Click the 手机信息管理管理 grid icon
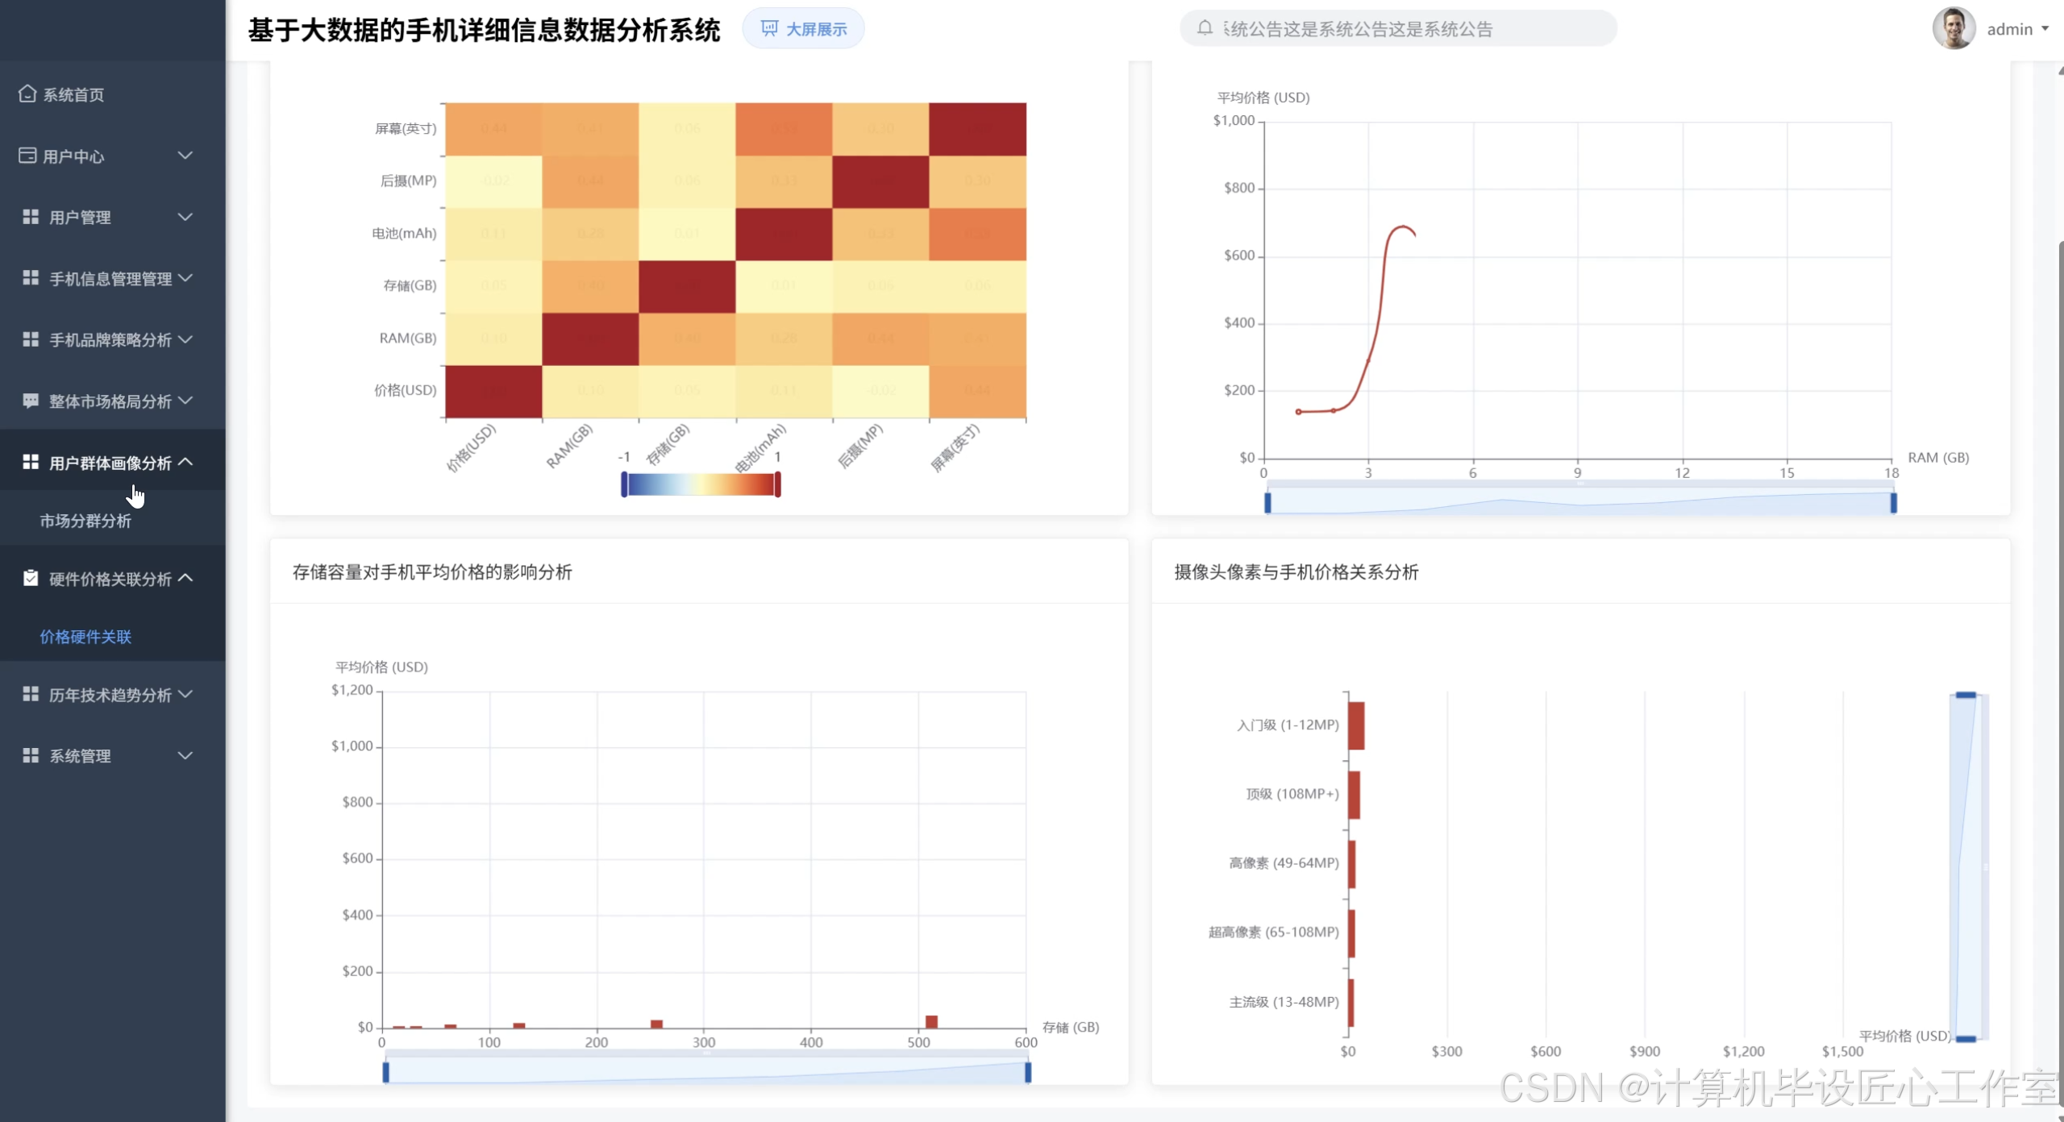 point(31,278)
